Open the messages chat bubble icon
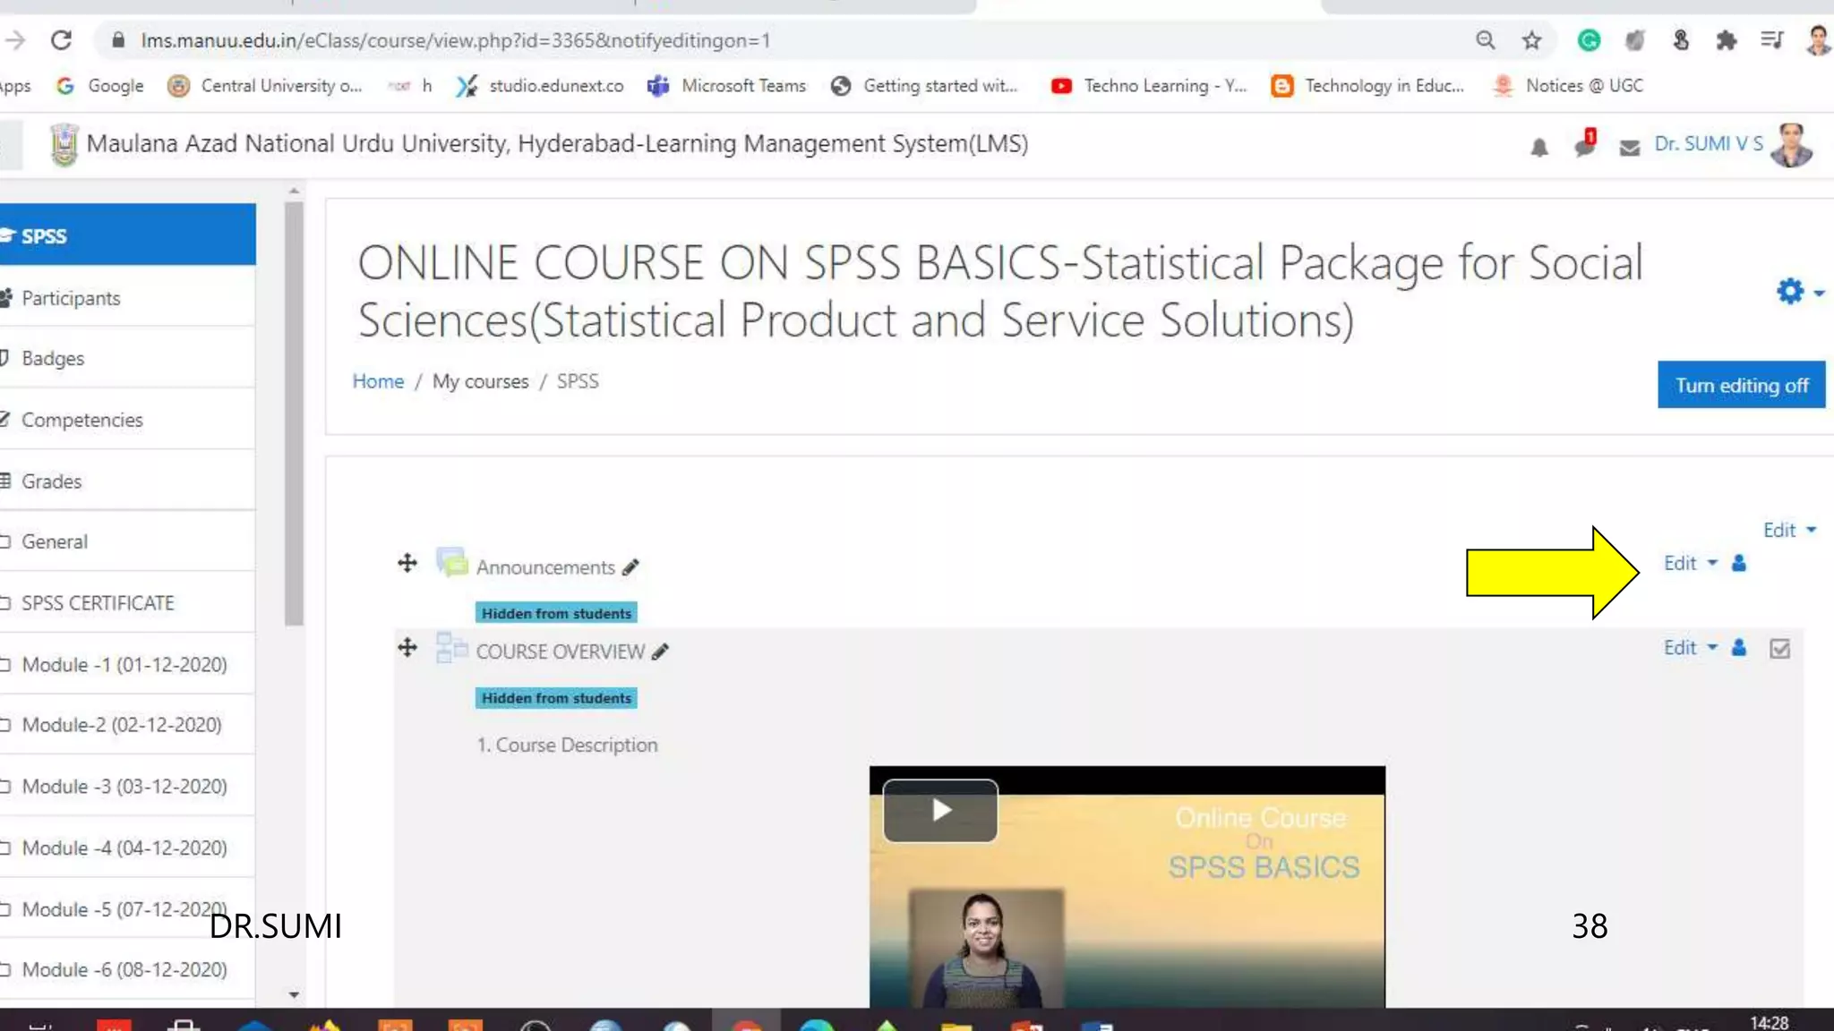 [x=1584, y=146]
